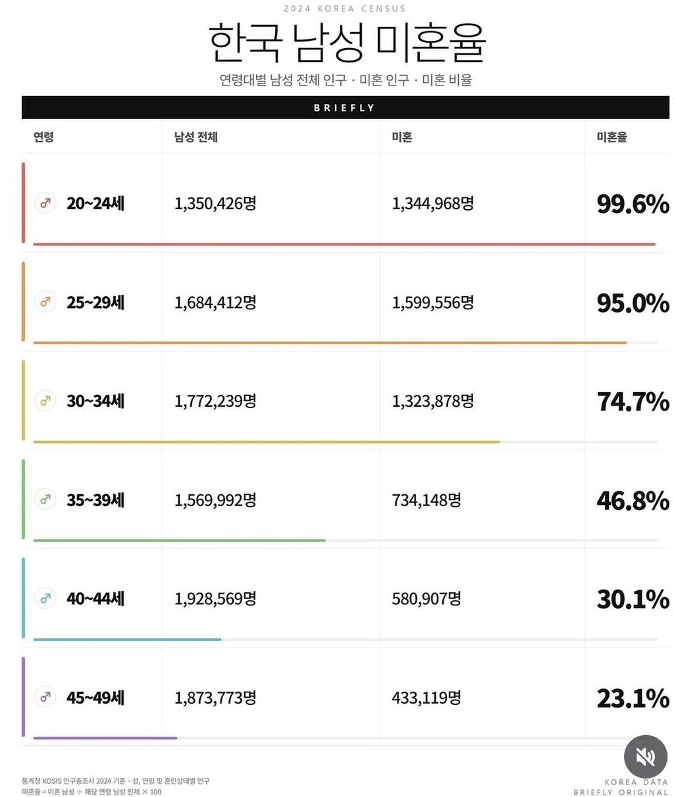Click the 미혼율 column header
The width and height of the screenshot is (674, 797).
pyautogui.click(x=612, y=137)
